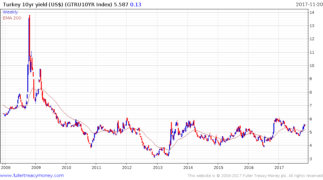Select the 'EMA 200' indicator label

coord(12,18)
